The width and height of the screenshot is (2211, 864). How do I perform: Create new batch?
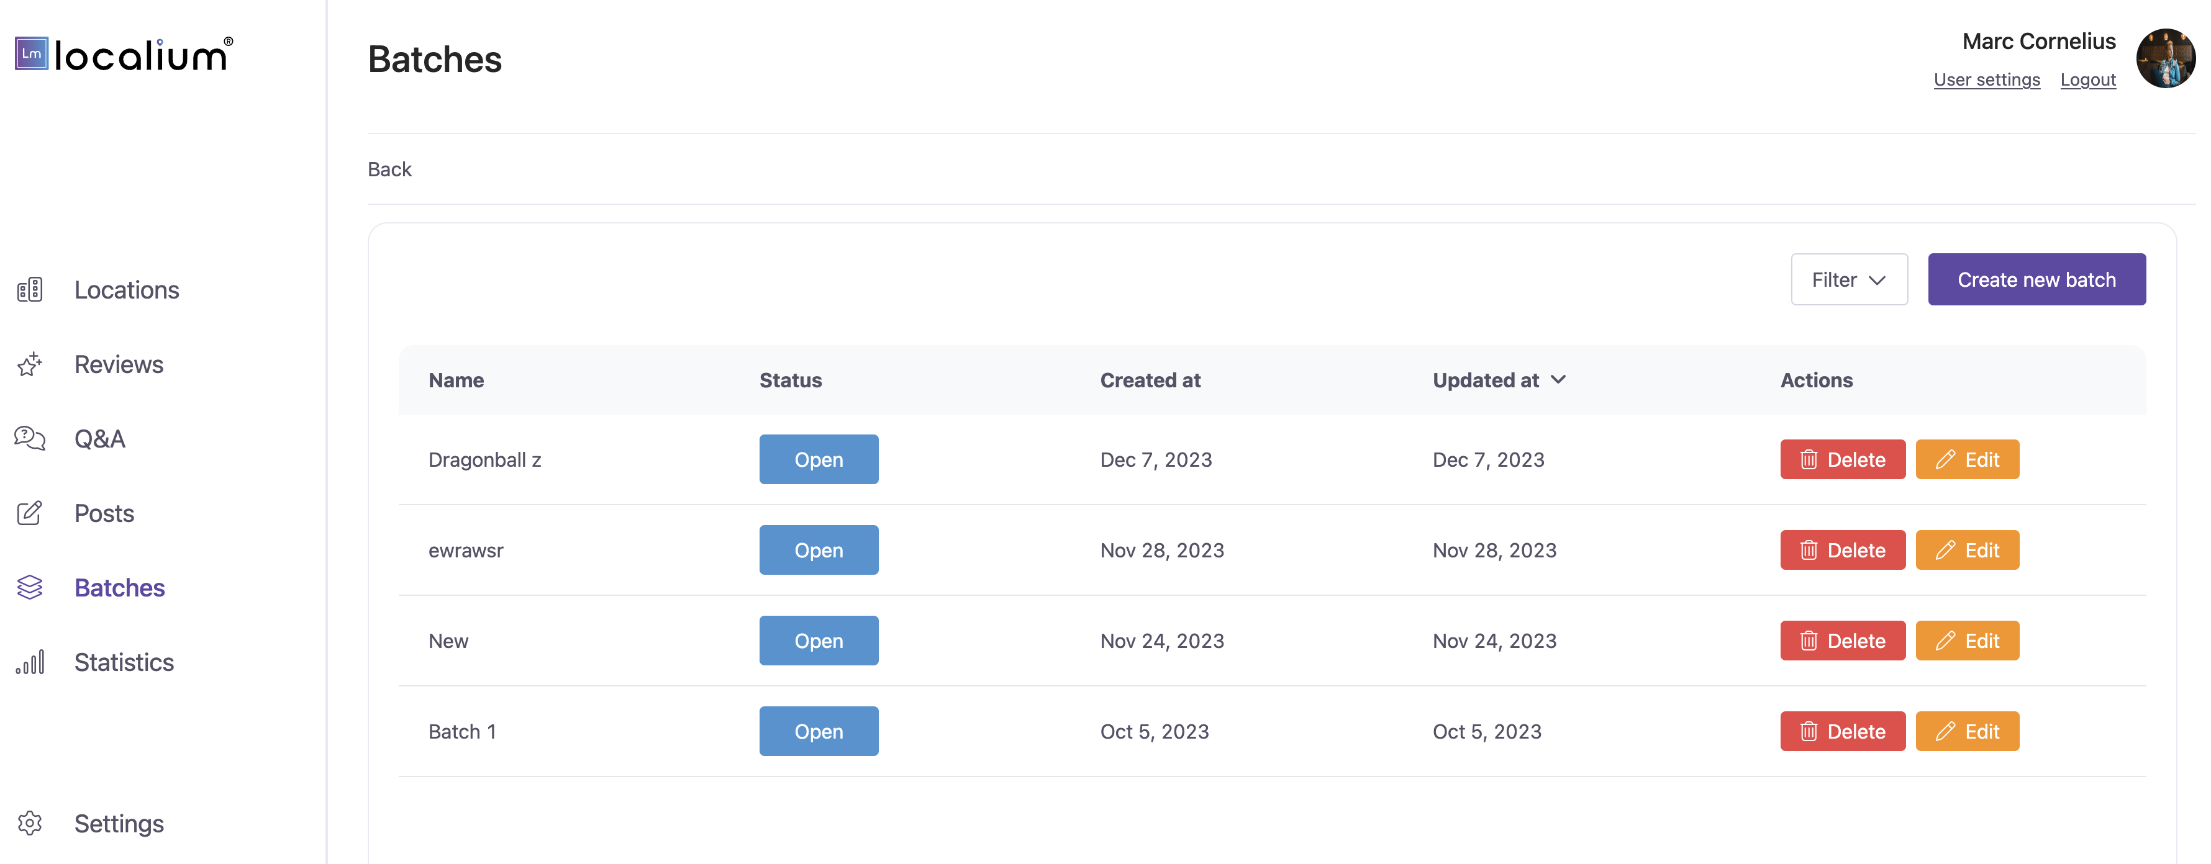(2036, 280)
